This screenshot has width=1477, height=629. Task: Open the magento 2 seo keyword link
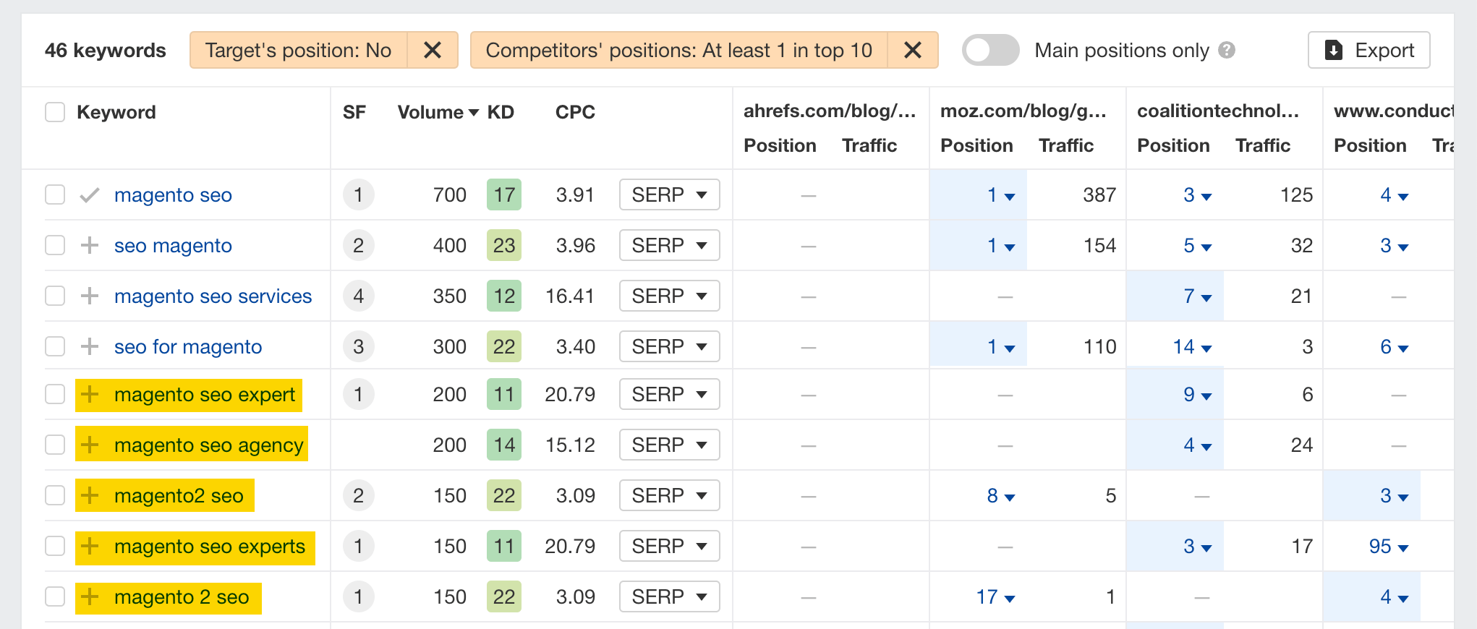pos(182,596)
